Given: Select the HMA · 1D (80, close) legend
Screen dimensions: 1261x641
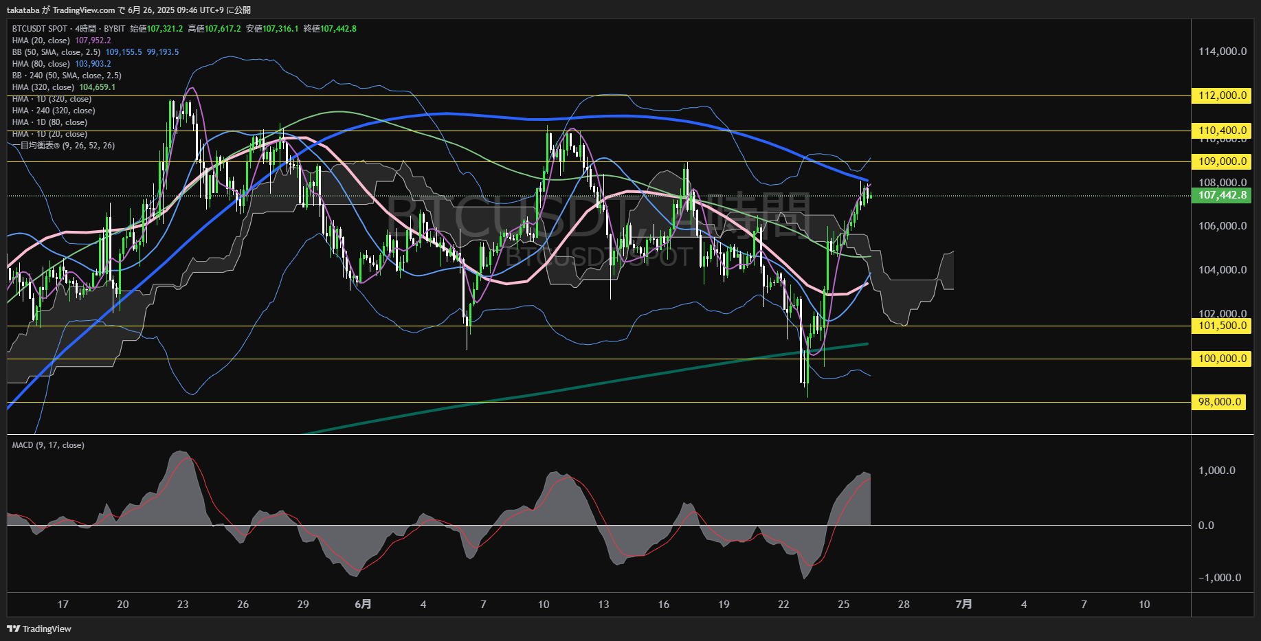Looking at the screenshot, I should click(49, 122).
